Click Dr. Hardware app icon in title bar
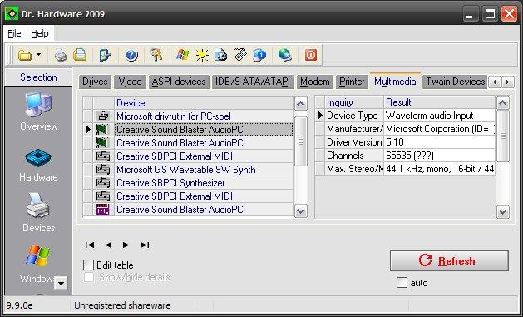 (x=12, y=14)
